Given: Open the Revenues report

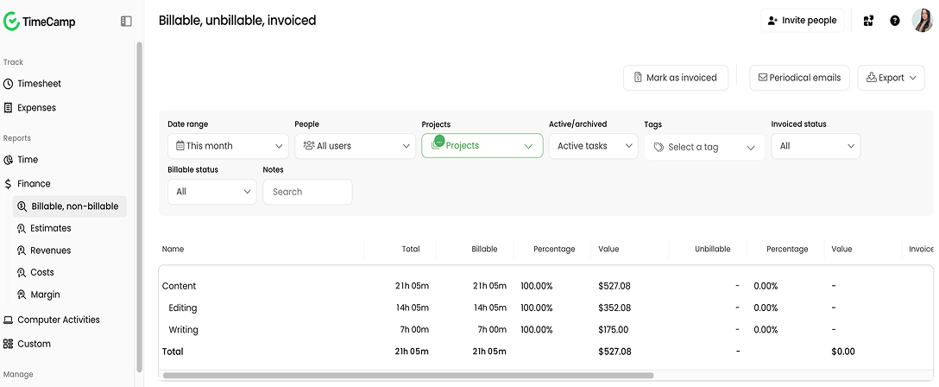Looking at the screenshot, I should [x=50, y=251].
